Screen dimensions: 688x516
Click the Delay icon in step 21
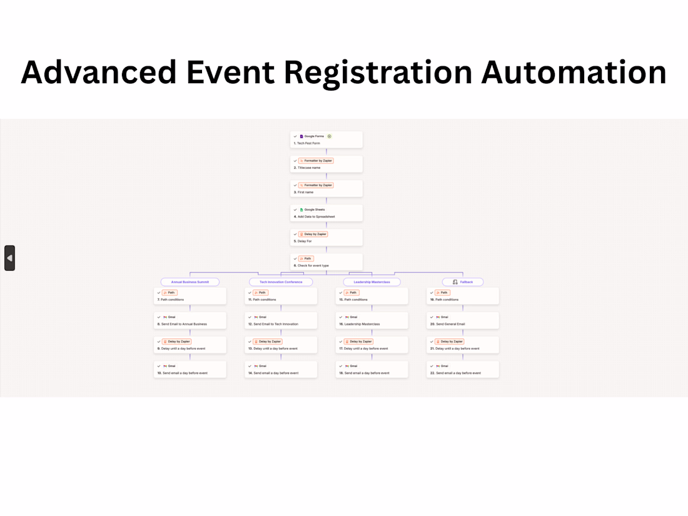438,341
